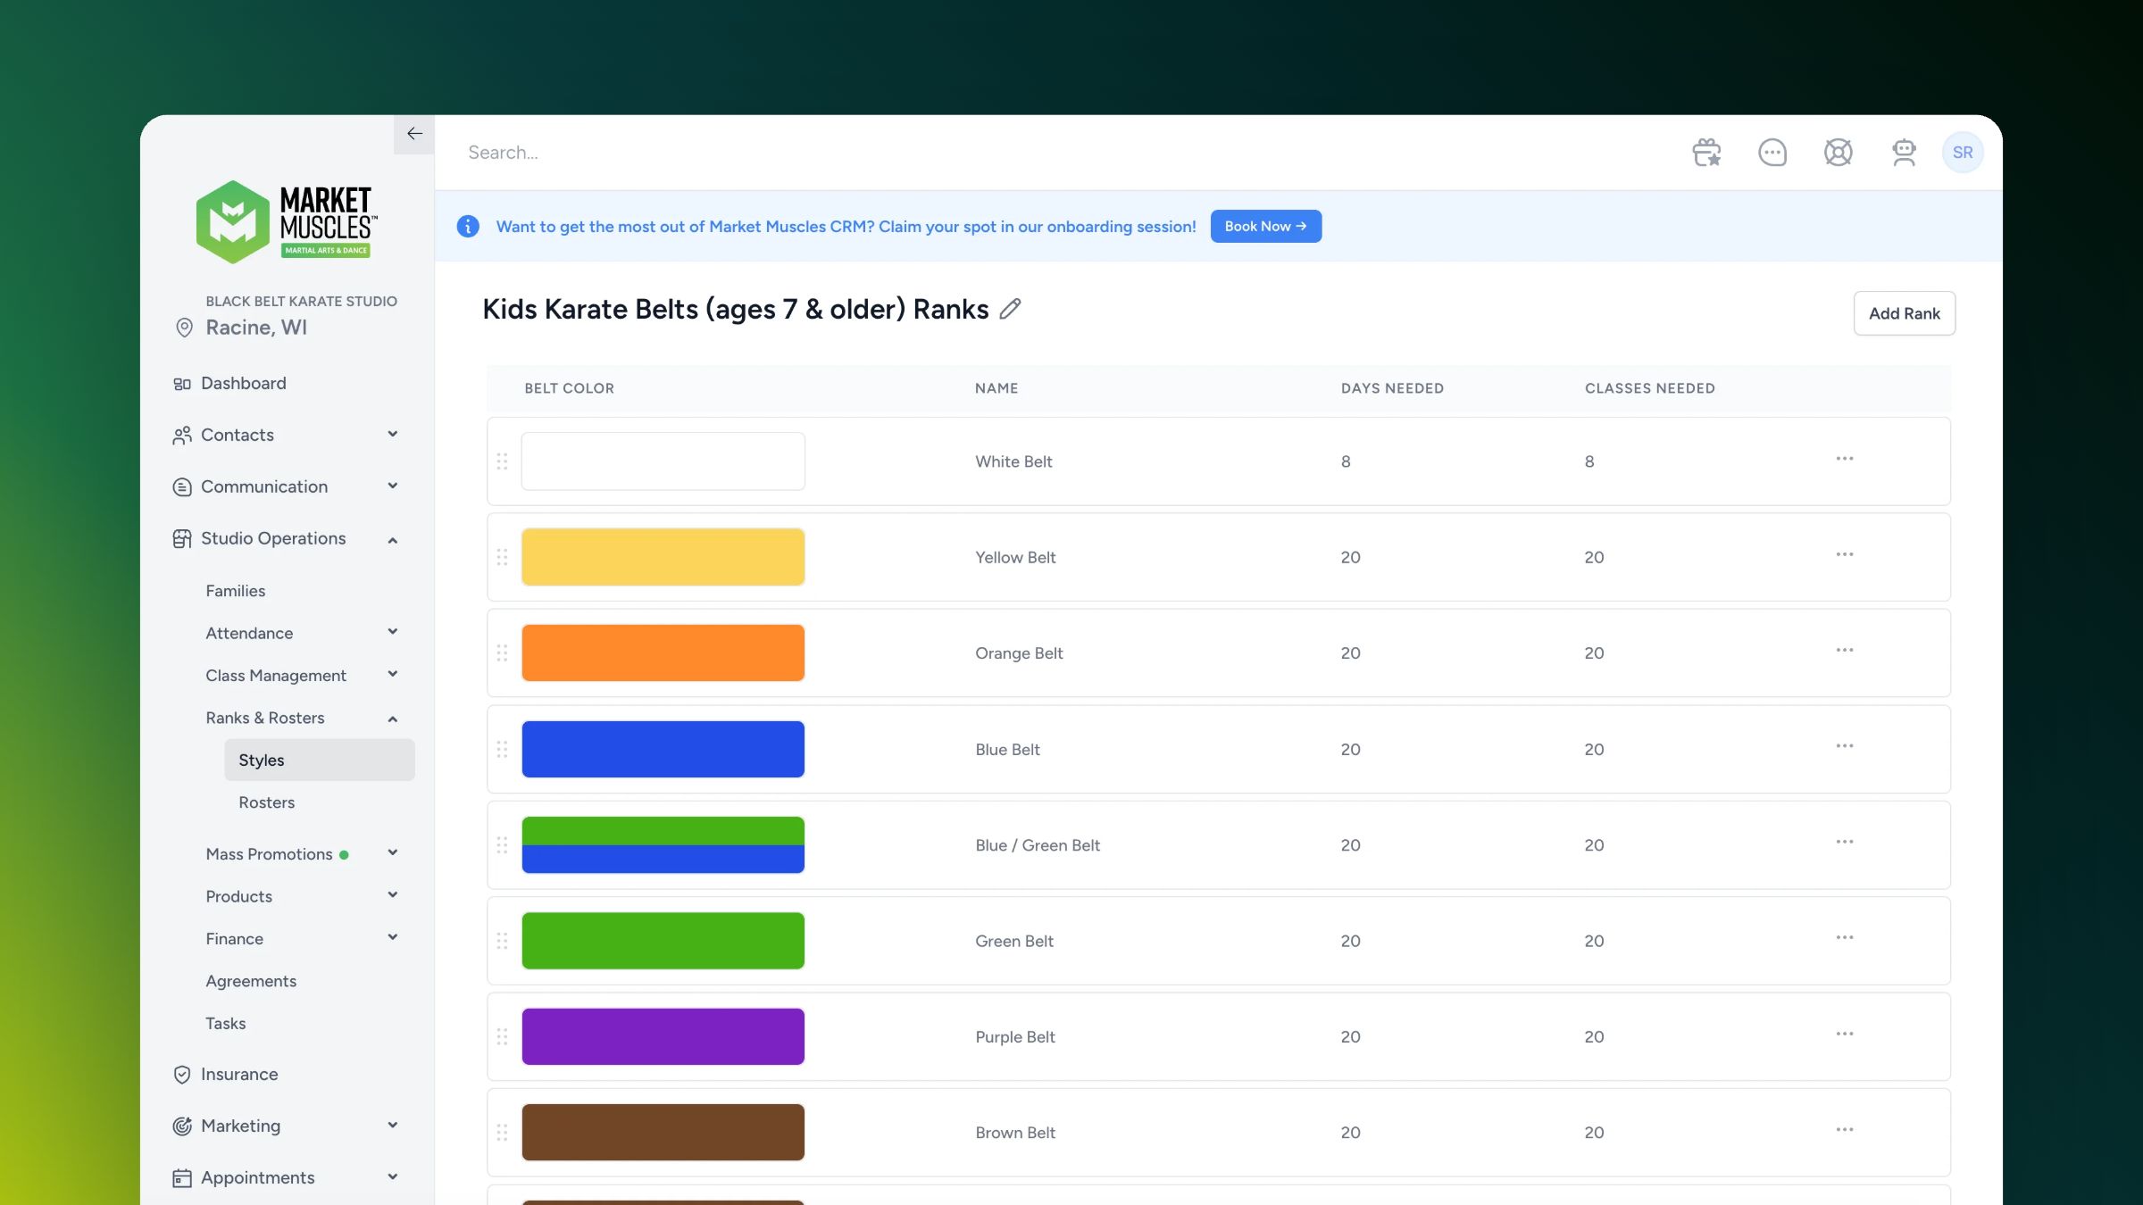Click the lifebuoy help icon
This screenshot has width=2143, height=1205.
(1838, 153)
